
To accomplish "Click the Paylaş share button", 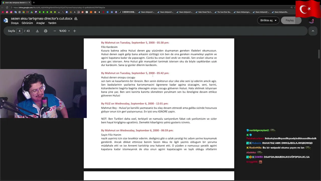I will tap(291, 20).
